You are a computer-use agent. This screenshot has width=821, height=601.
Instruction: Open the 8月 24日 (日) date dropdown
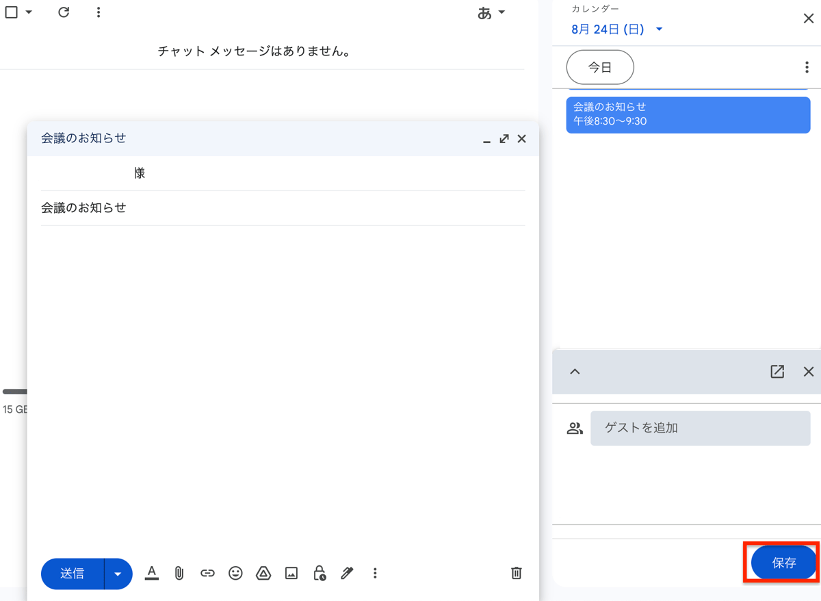(617, 29)
